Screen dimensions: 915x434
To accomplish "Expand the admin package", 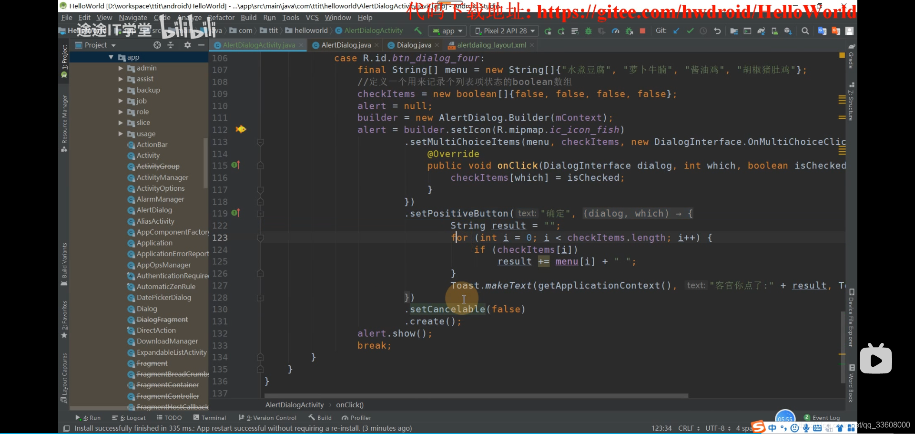I will click(121, 68).
